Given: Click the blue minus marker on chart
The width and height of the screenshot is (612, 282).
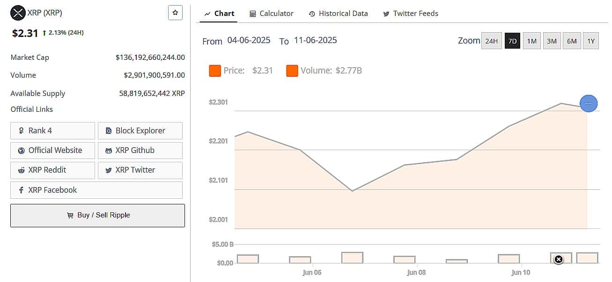Looking at the screenshot, I should point(589,103).
